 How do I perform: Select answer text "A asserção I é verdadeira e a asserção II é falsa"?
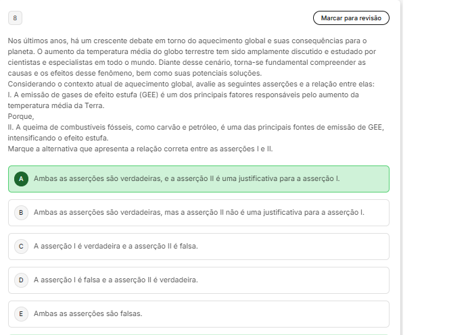116,247
